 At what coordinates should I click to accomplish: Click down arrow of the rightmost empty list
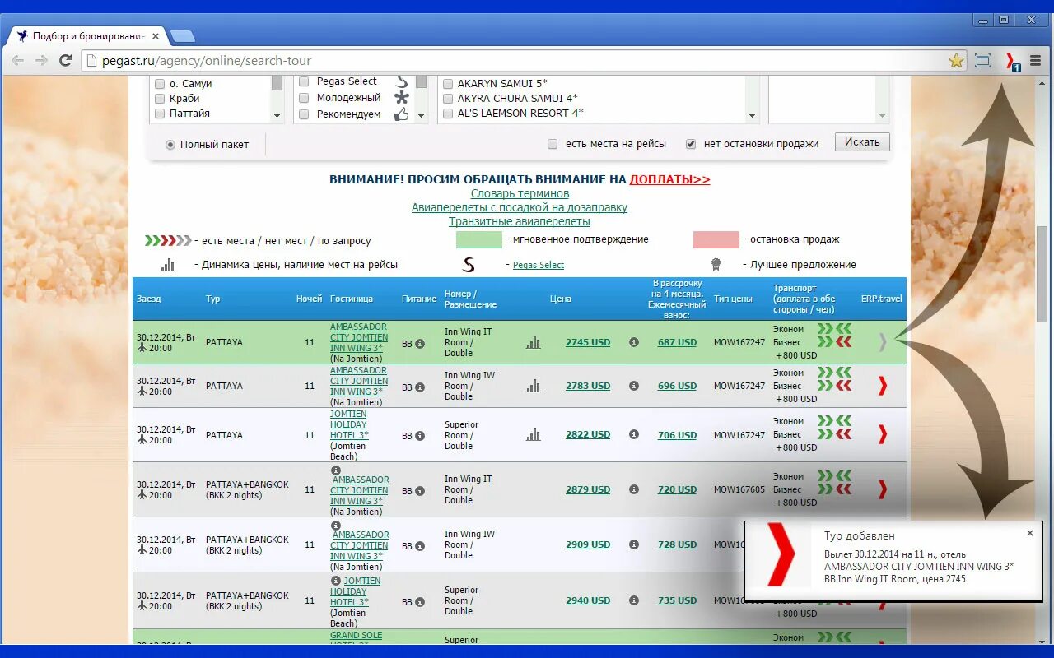click(883, 117)
